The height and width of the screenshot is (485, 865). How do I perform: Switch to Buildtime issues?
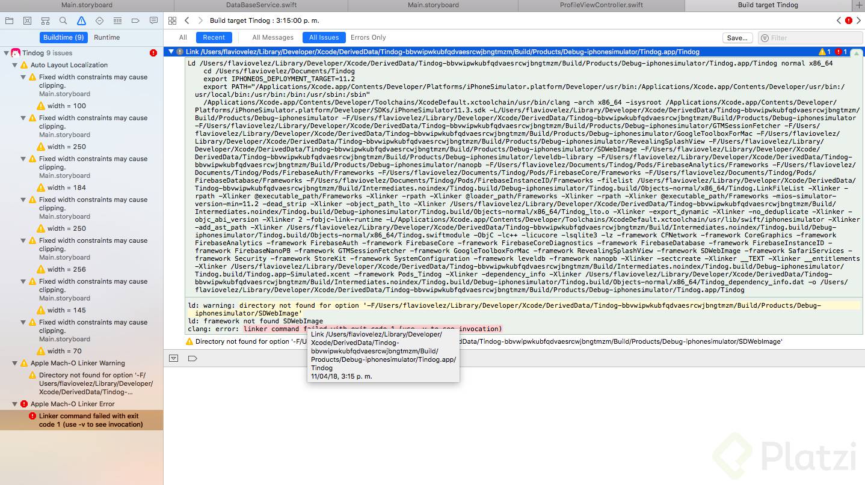pyautogui.click(x=63, y=37)
